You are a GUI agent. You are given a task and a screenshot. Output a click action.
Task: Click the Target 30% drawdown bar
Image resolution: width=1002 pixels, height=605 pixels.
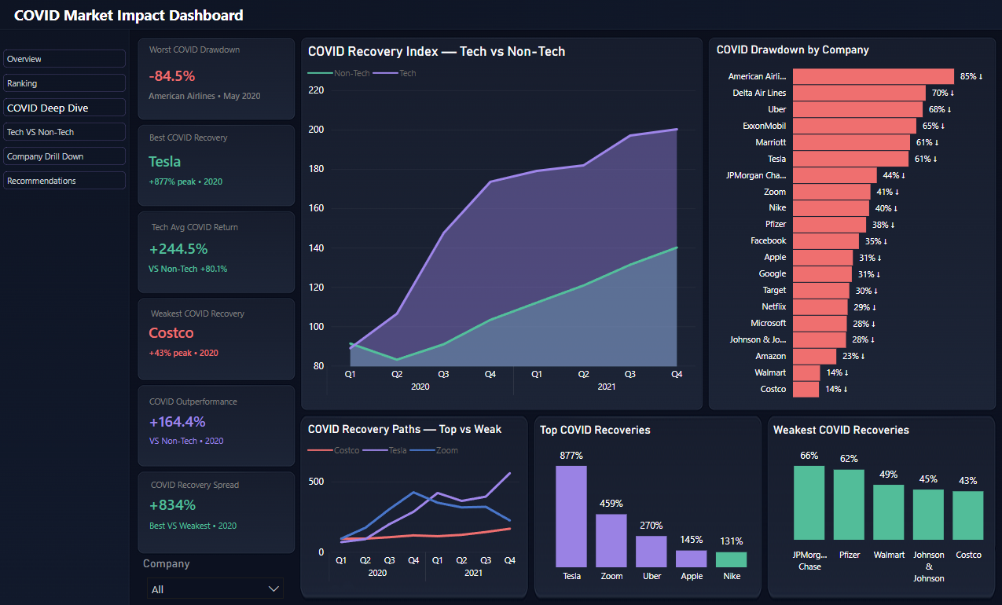(x=821, y=291)
